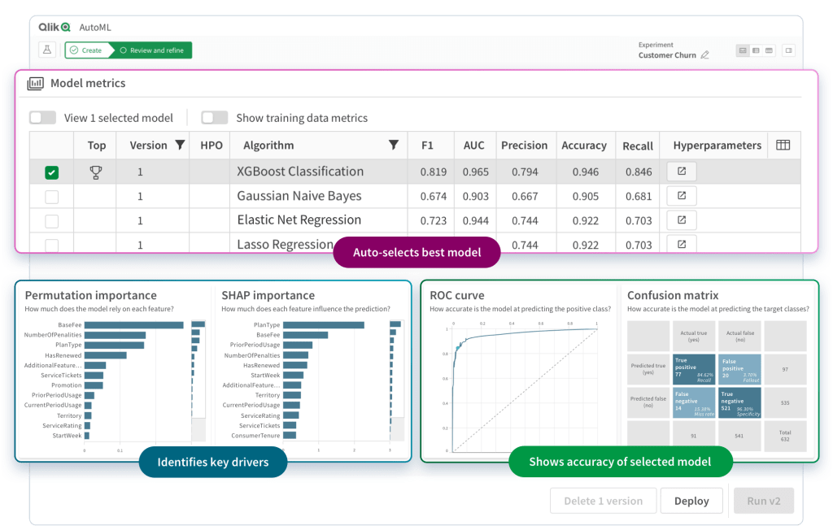Open hyperparameters for XGBoost Classification
The width and height of the screenshot is (833, 526).
pos(682,172)
